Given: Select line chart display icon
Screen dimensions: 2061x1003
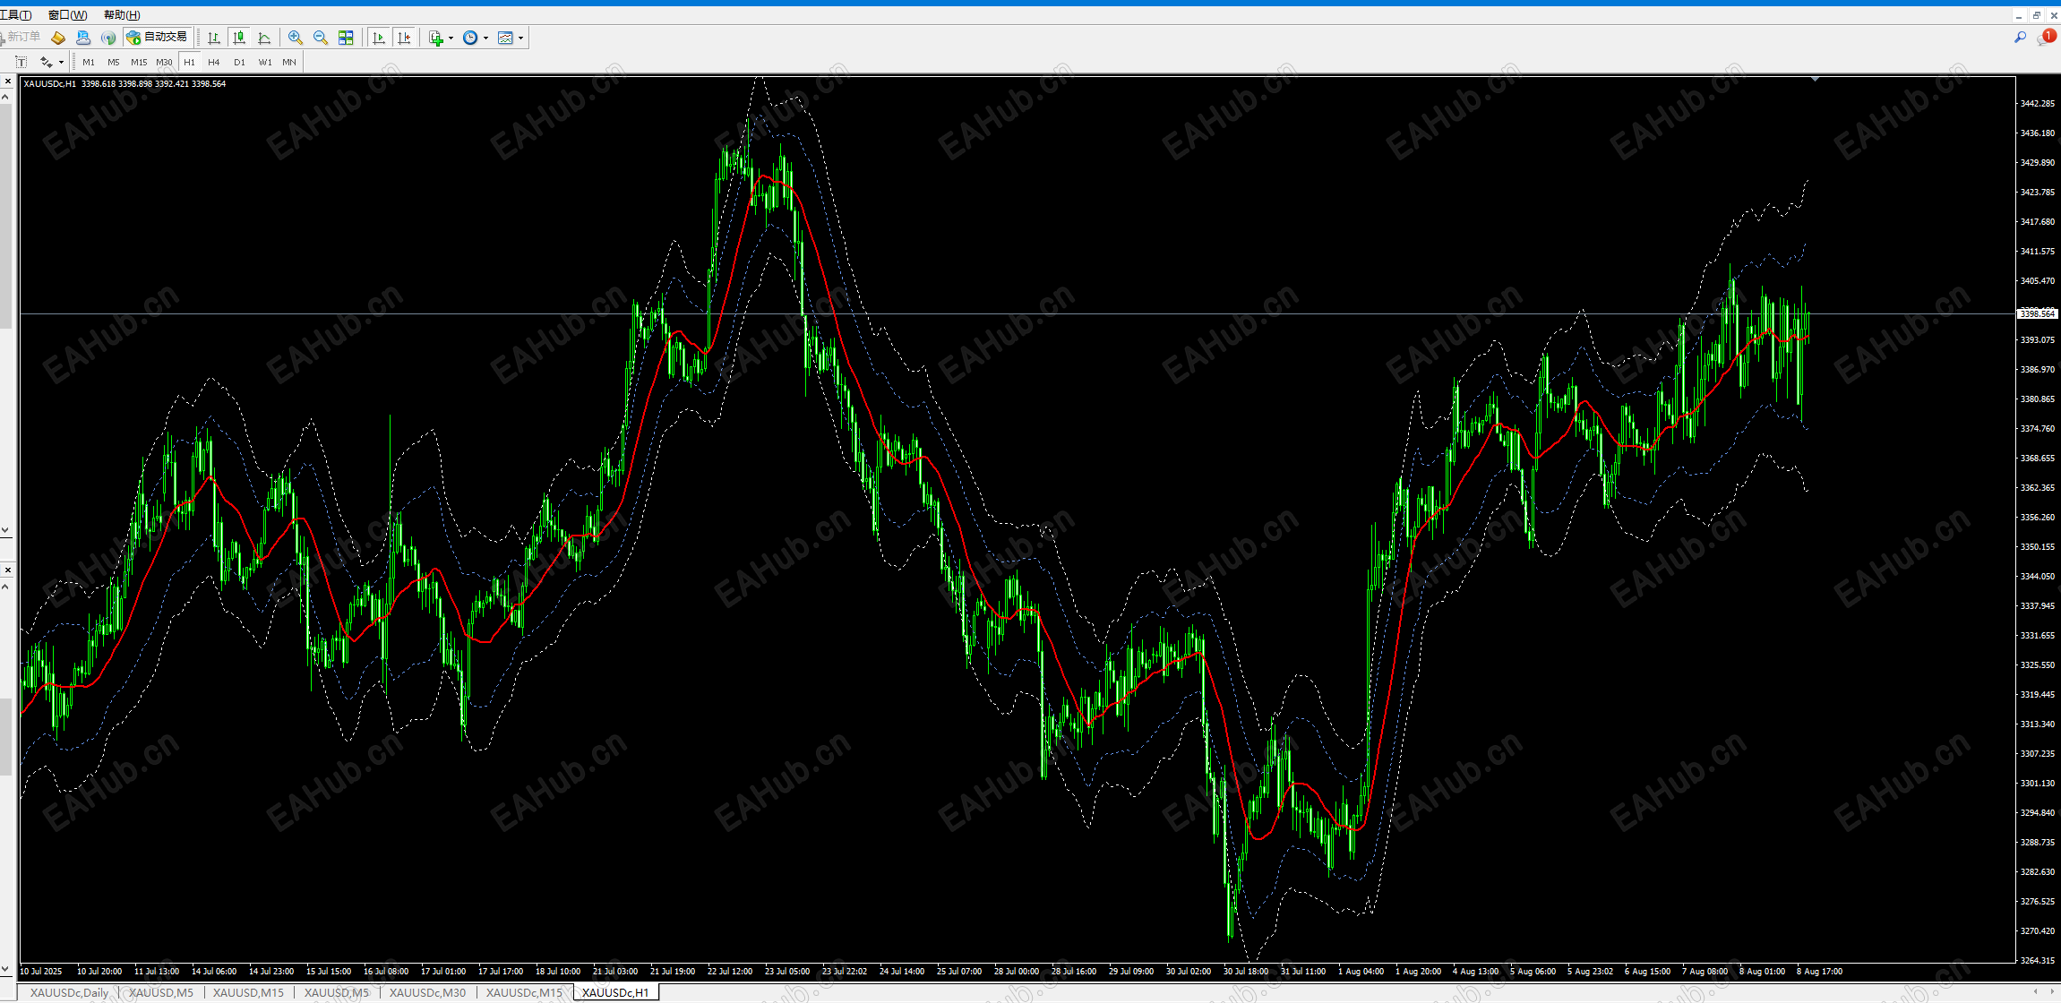Looking at the screenshot, I should click(264, 38).
